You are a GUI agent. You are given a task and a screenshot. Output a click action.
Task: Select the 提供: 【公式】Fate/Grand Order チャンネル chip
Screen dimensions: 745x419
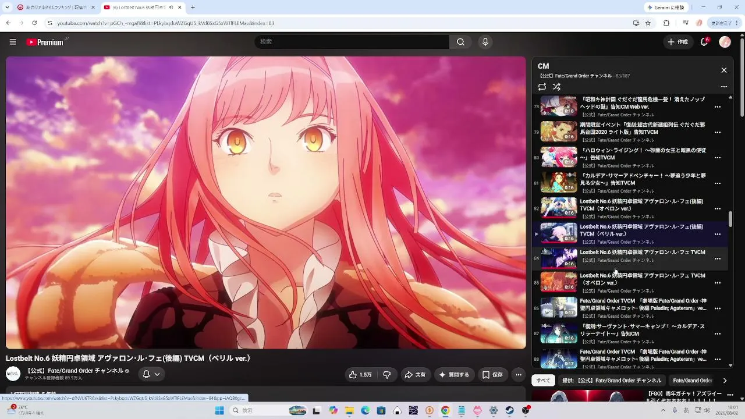point(612,381)
